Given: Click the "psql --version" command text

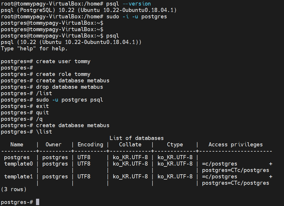Looking at the screenshot, I should (128, 4).
